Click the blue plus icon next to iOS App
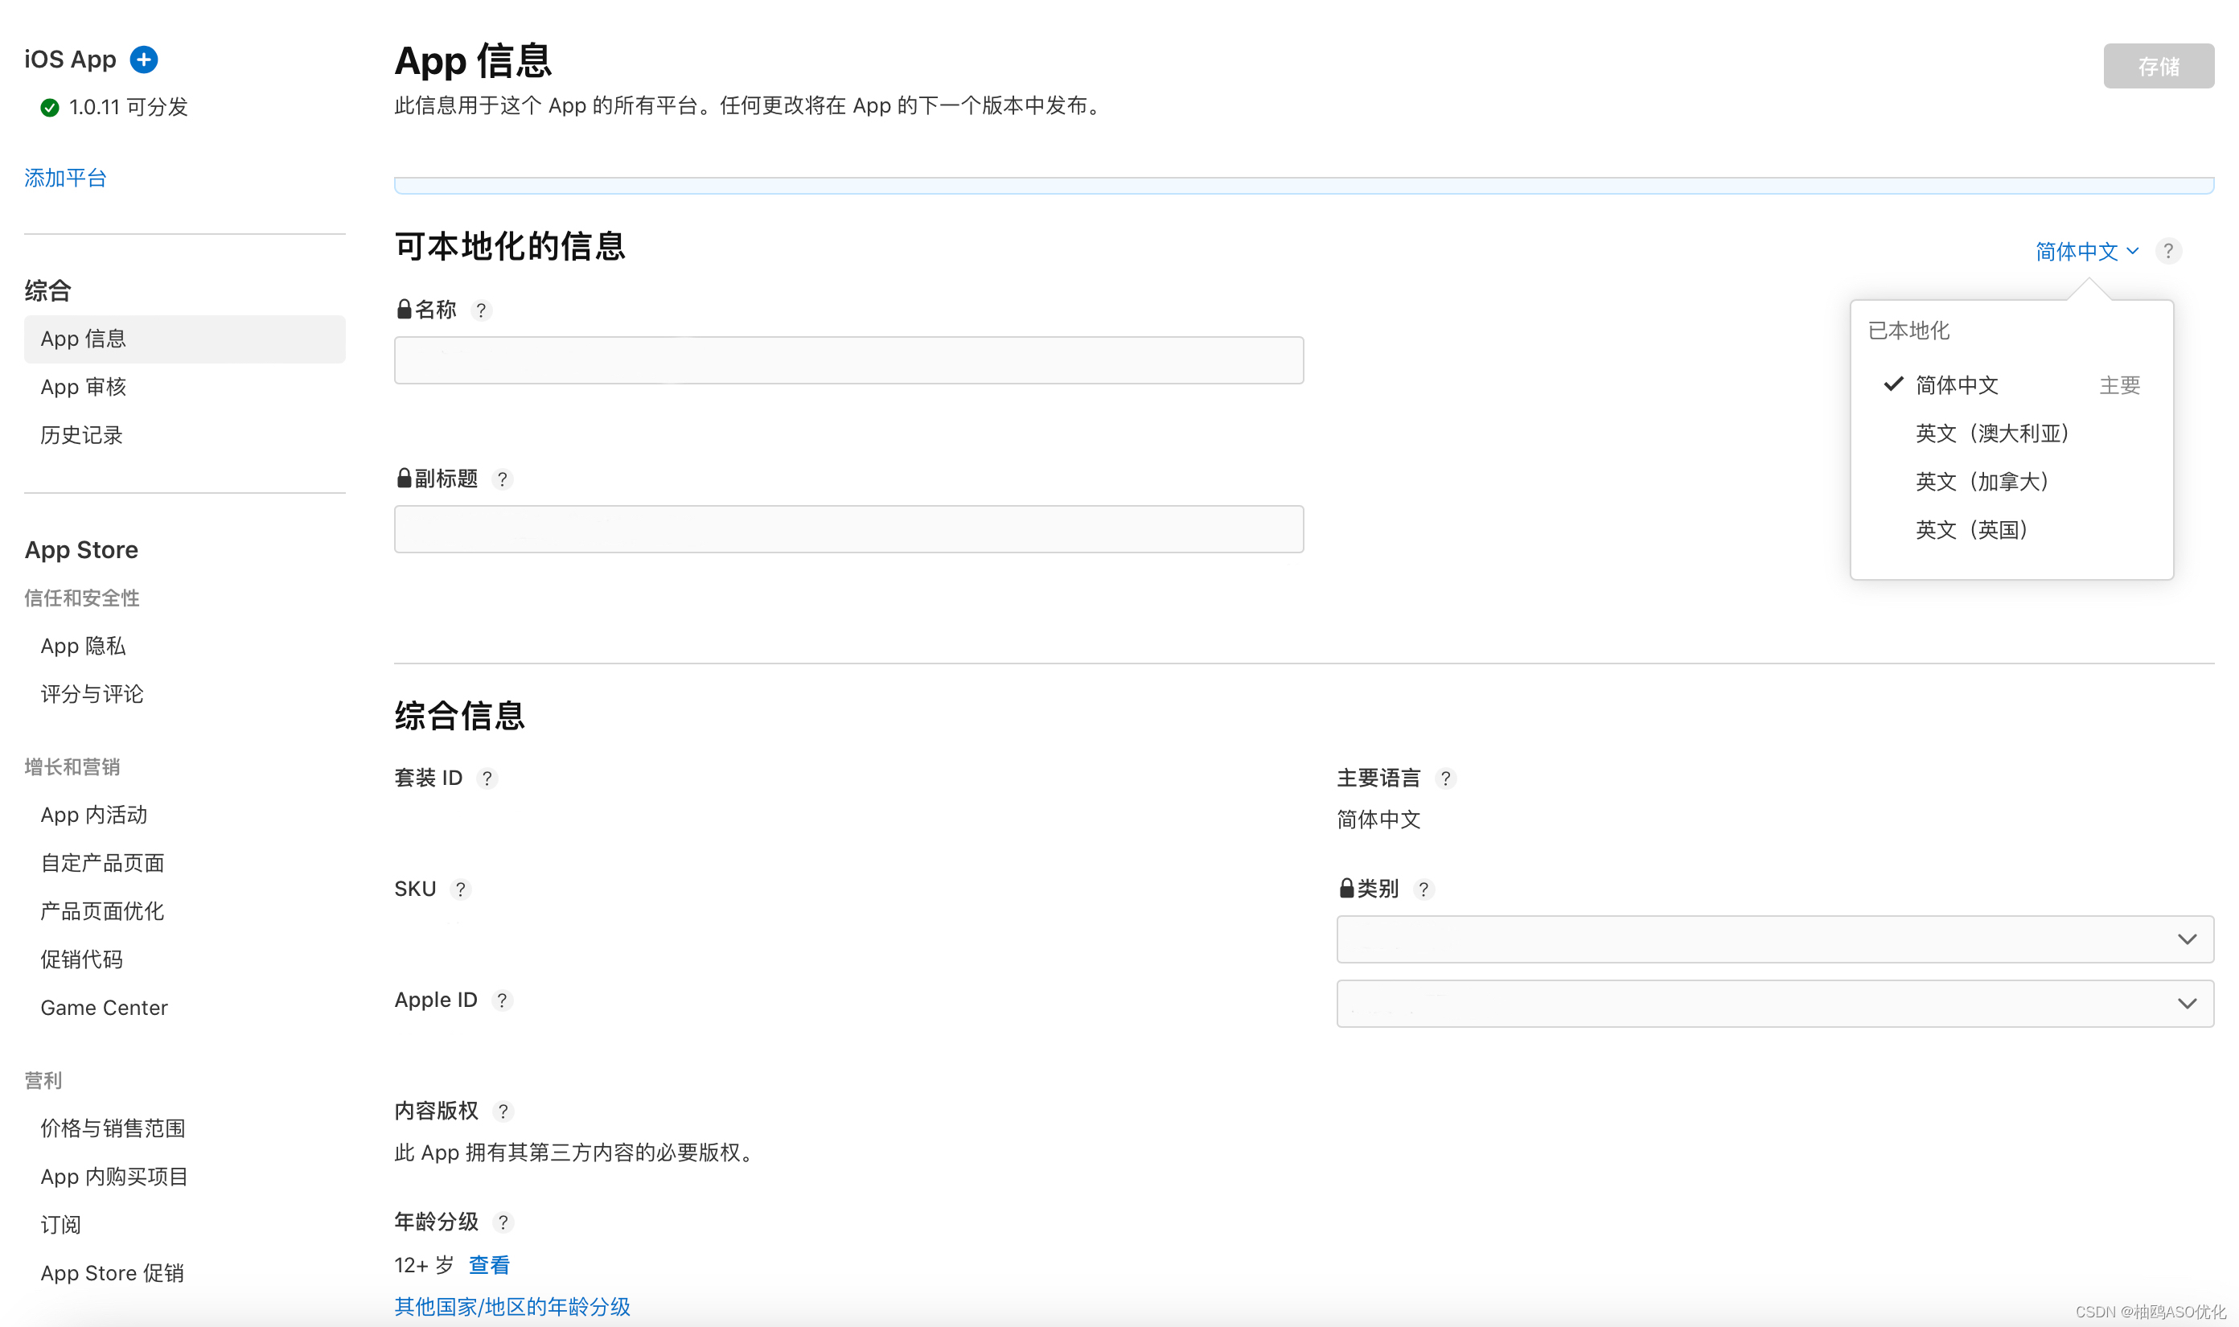Screen dimensions: 2239x1327 coord(143,59)
